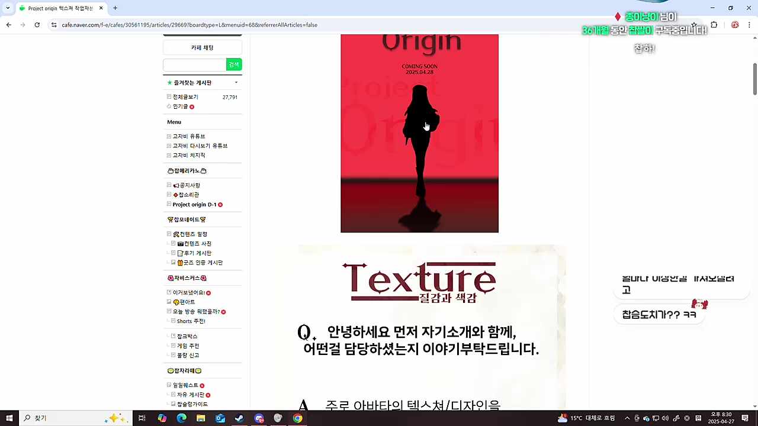Open the 전체글보기 board link
The width and height of the screenshot is (758, 426).
click(x=185, y=97)
